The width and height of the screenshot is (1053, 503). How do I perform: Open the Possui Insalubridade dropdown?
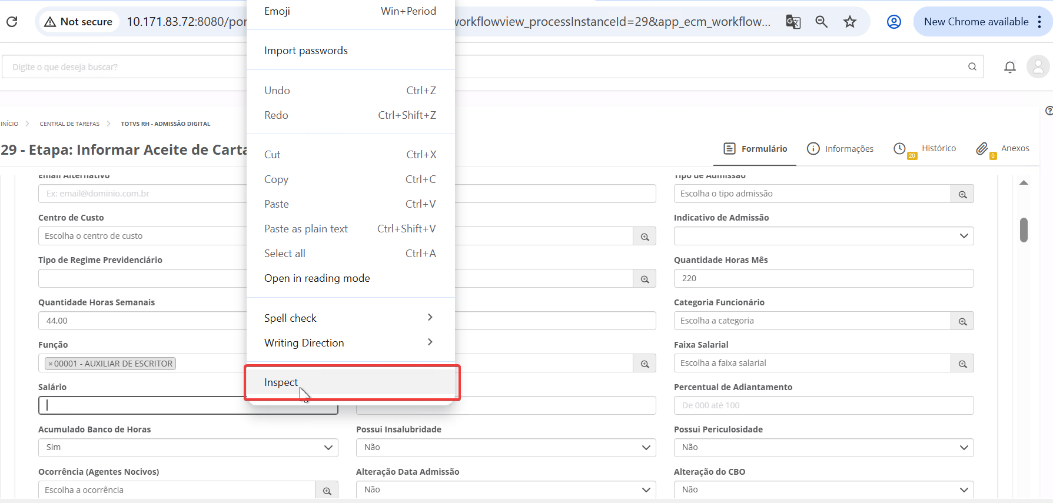coord(506,448)
